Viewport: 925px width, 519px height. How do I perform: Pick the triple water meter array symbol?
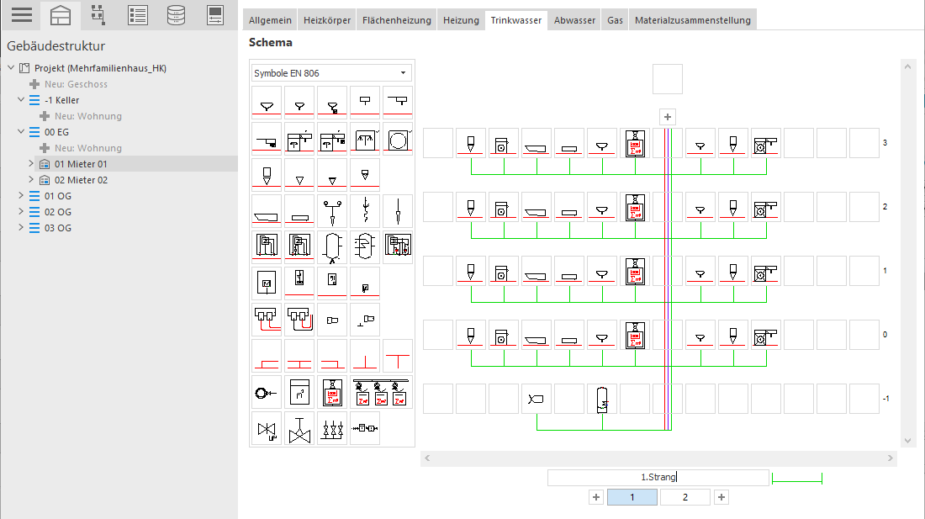381,392
